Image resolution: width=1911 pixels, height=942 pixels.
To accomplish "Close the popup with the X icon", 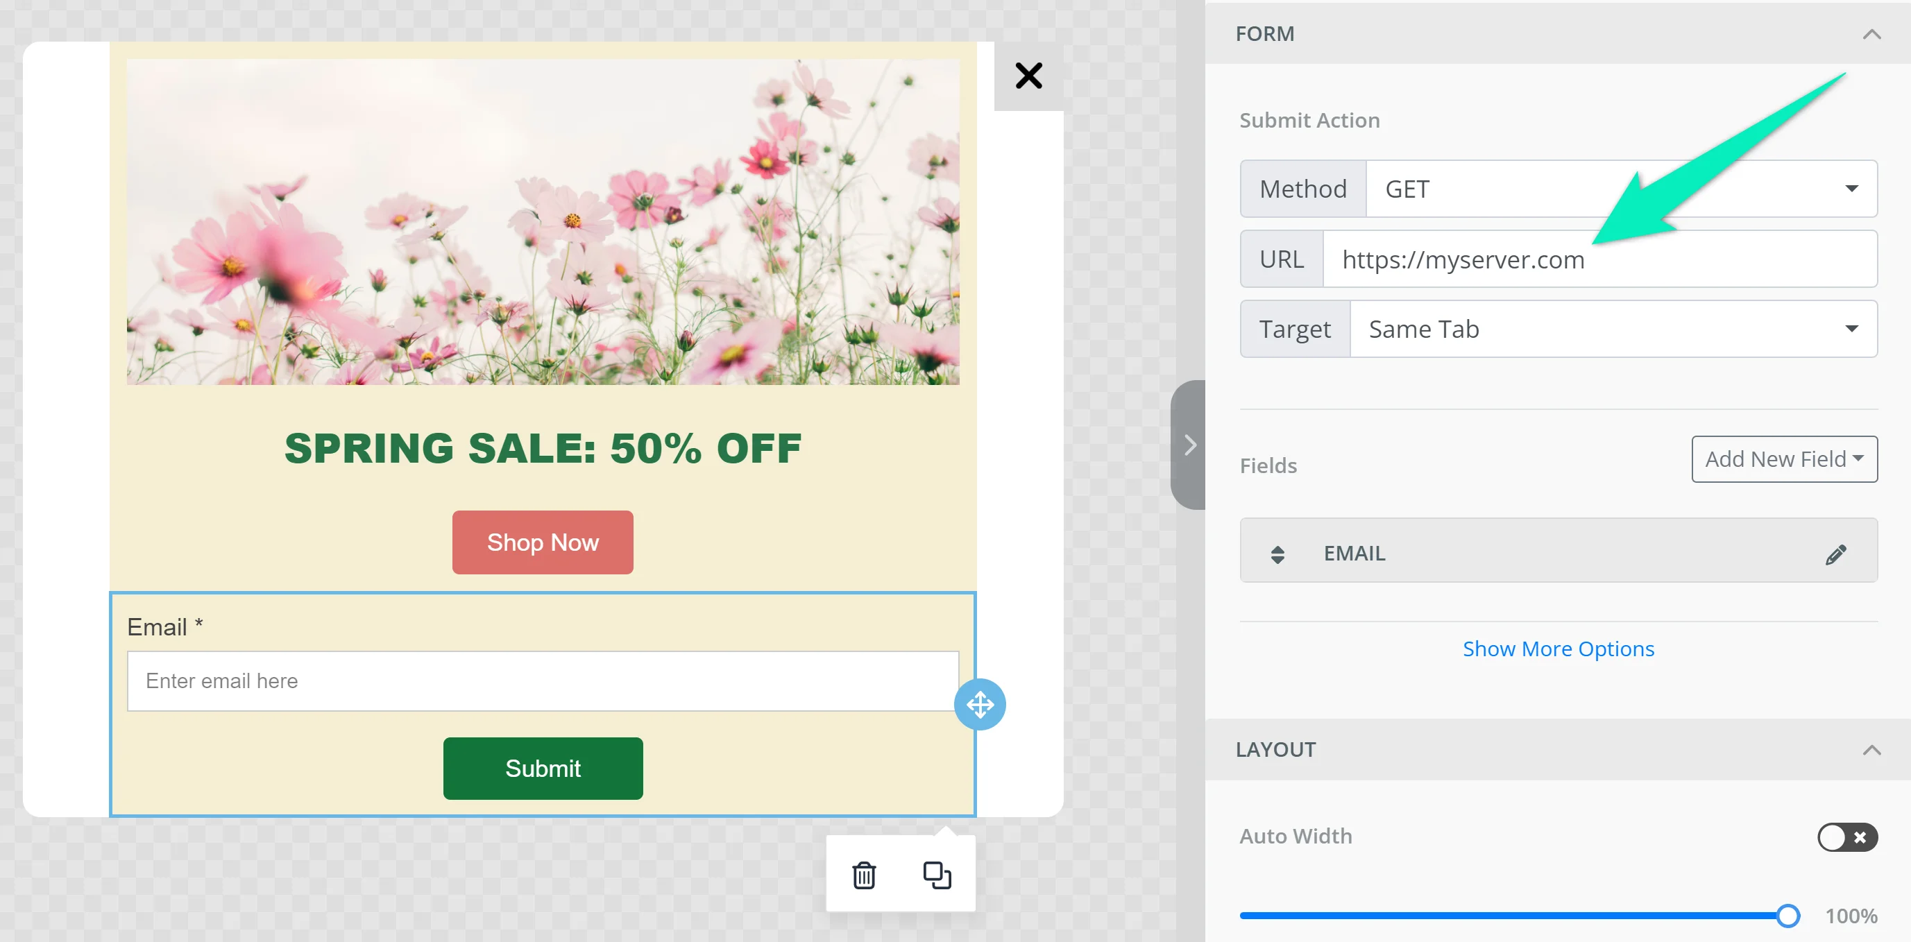I will tap(1028, 76).
